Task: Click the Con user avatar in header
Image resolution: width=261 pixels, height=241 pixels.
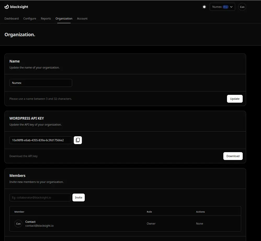Action: [242, 7]
